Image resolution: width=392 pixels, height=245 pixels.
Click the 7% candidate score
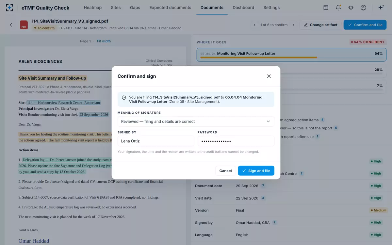pos(380,86)
